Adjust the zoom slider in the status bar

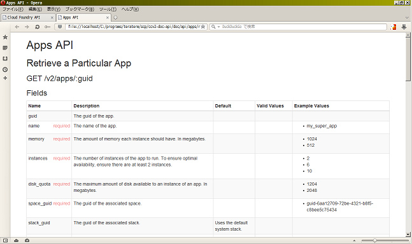pyautogui.click(x=375, y=240)
